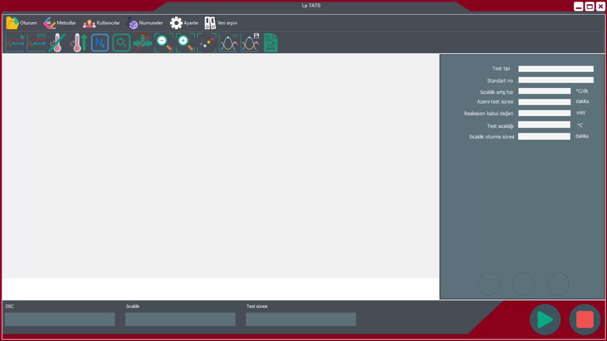
Task: Click the crossed-out thermometer heating-off icon
Action: tap(57, 42)
